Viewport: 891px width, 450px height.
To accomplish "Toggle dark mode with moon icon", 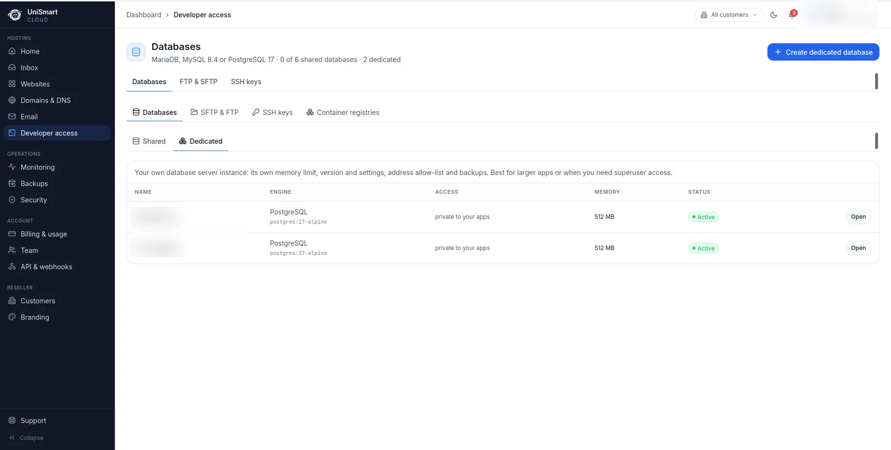I will [x=774, y=15].
